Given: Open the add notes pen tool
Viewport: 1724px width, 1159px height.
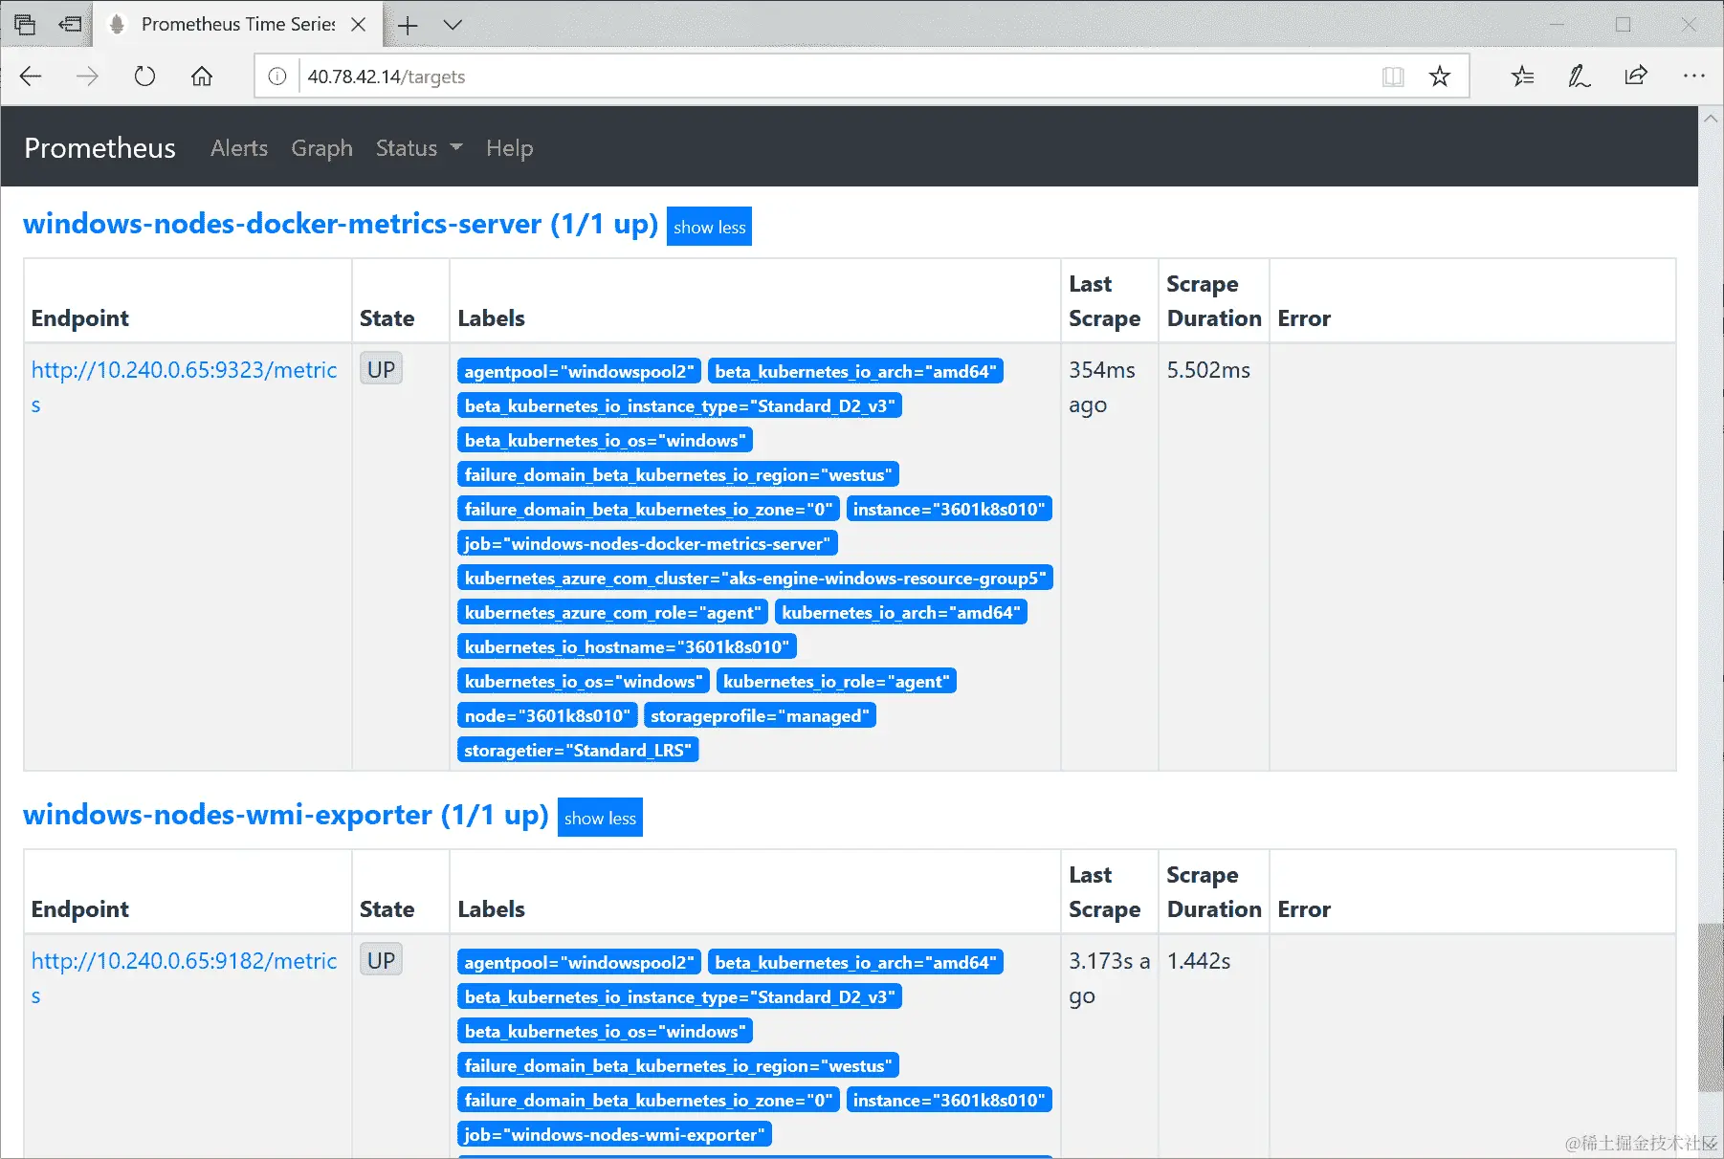Looking at the screenshot, I should pyautogui.click(x=1580, y=77).
